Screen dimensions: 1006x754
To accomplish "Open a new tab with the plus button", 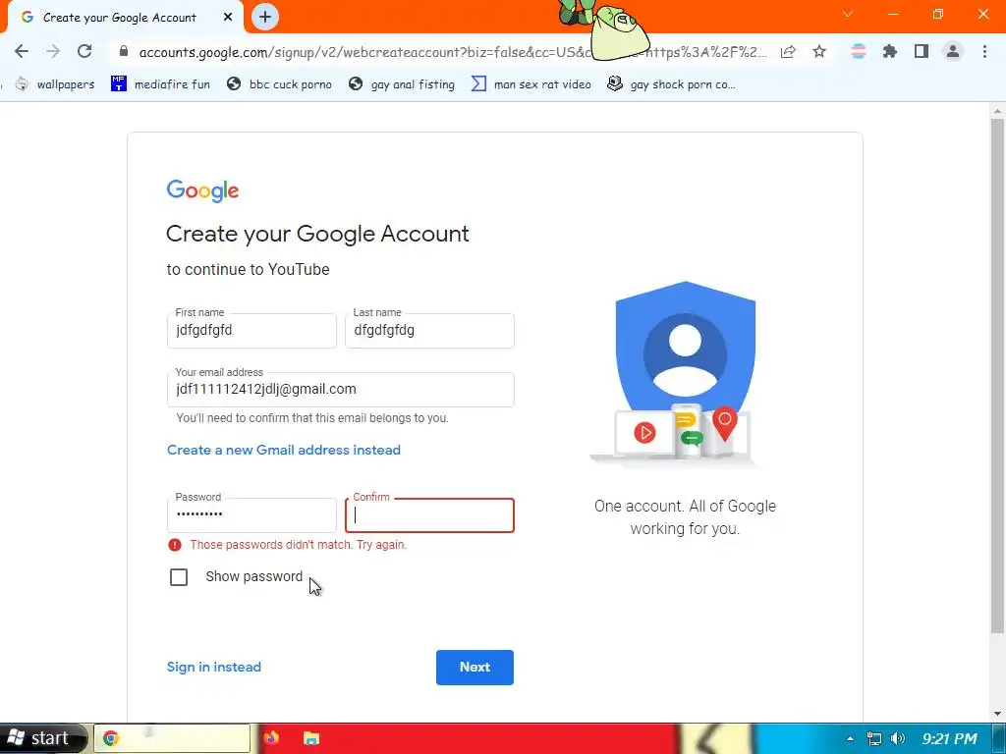I will pos(265,18).
